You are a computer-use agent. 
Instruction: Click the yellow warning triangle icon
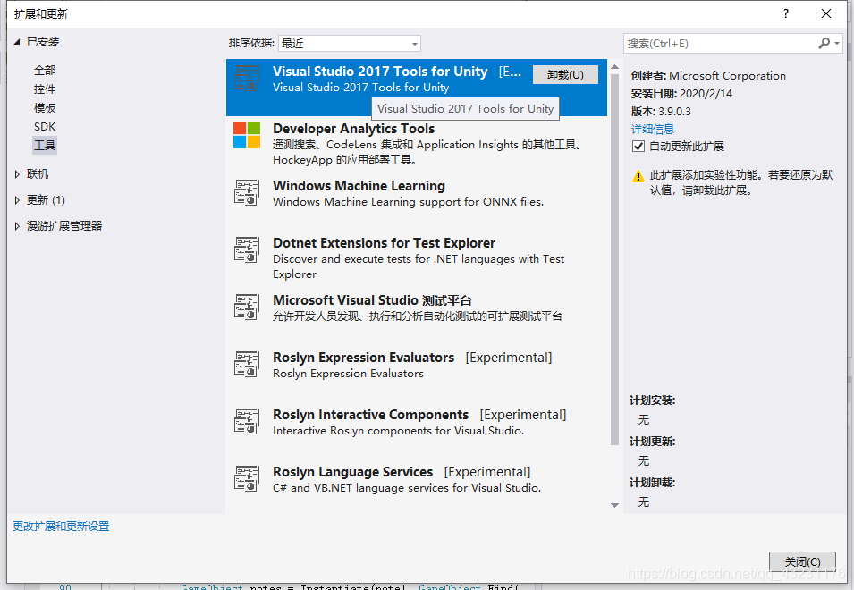click(638, 176)
